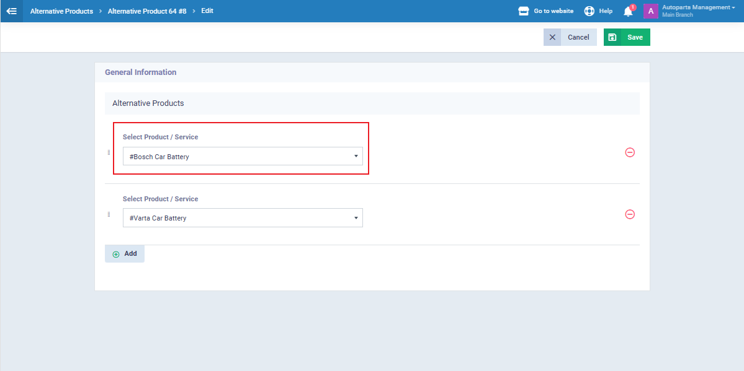744x371 pixels.
Task: Click the X icon on Cancel
Action: click(552, 37)
